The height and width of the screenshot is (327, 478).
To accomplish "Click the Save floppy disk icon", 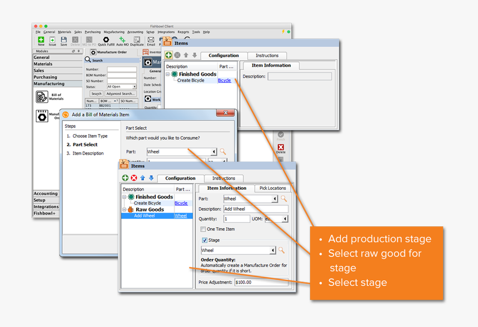I will pos(64,39).
